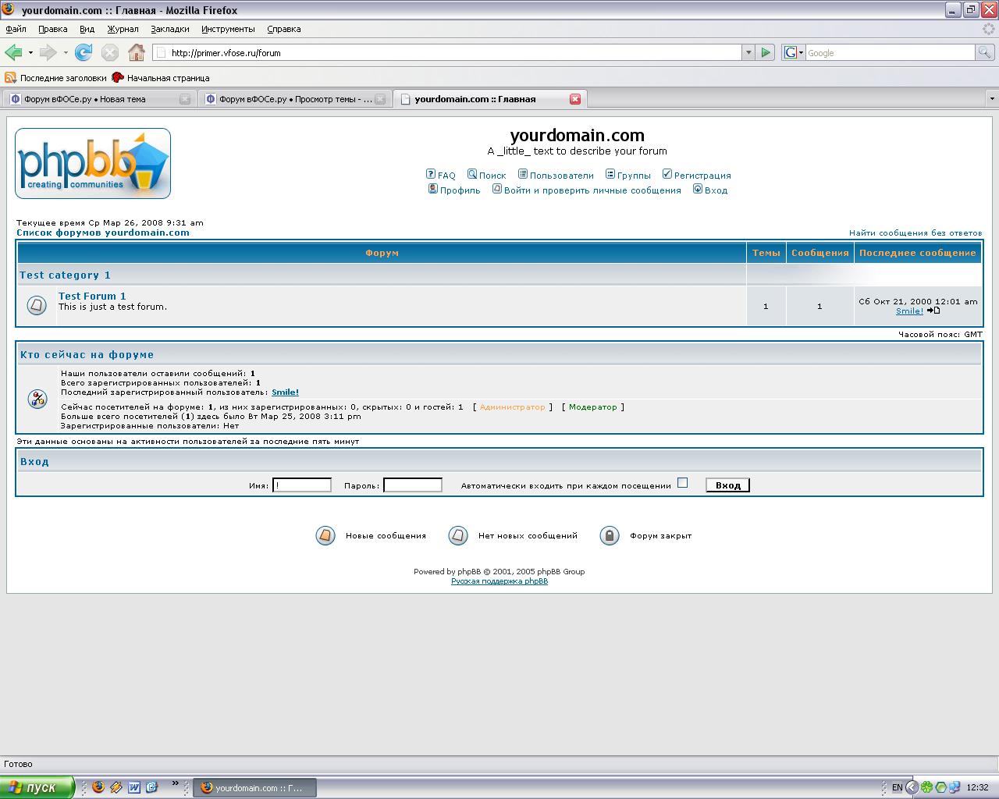Enable automatic login checkbox
Viewport: 999px width, 799px height.
683,483
